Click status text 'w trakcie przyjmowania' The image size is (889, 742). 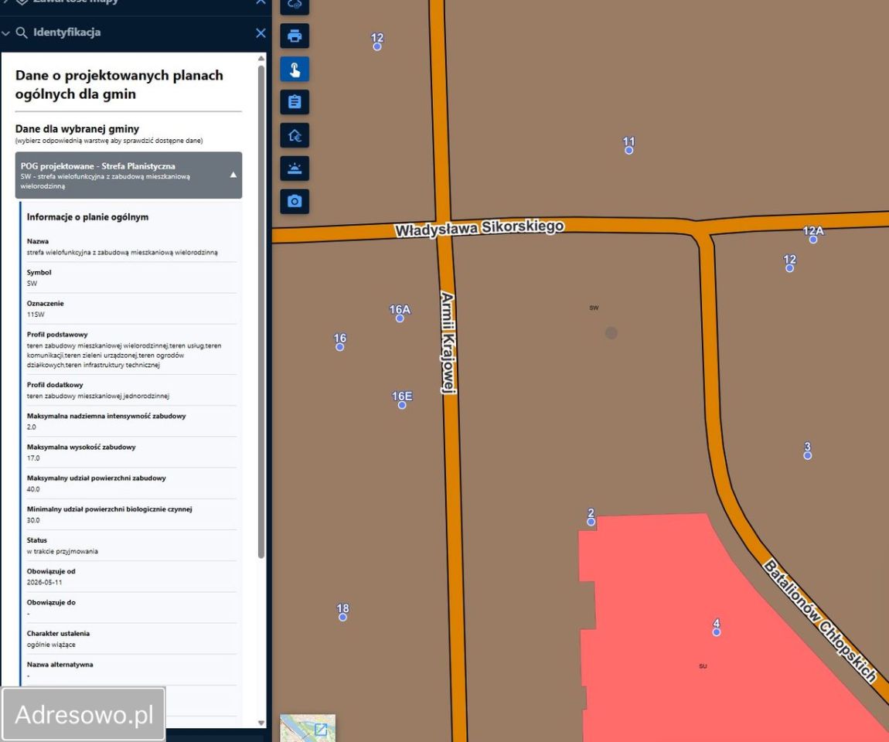click(x=63, y=551)
